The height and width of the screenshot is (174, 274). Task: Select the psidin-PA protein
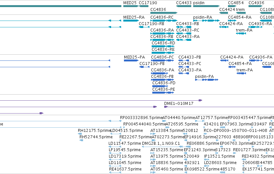(207, 80)
